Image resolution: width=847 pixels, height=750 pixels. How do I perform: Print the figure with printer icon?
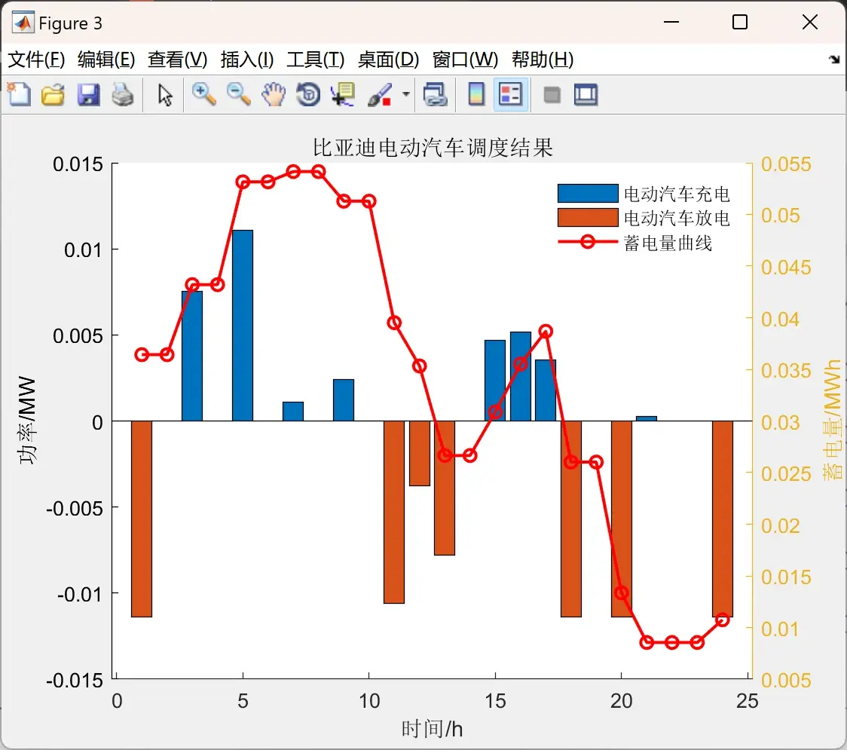point(123,94)
